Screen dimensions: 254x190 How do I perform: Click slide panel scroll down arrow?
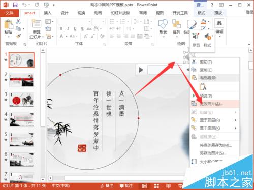click(x=43, y=179)
